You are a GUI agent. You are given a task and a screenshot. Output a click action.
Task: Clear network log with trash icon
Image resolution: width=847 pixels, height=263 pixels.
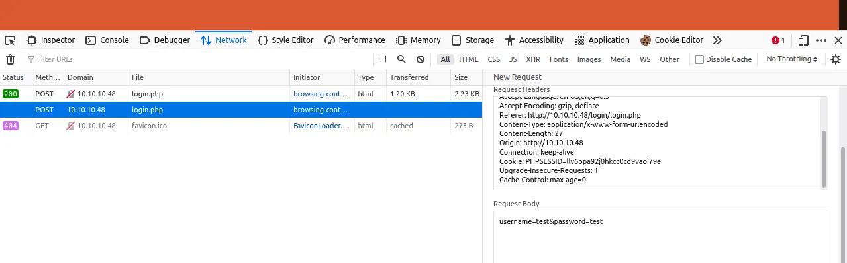(10, 59)
